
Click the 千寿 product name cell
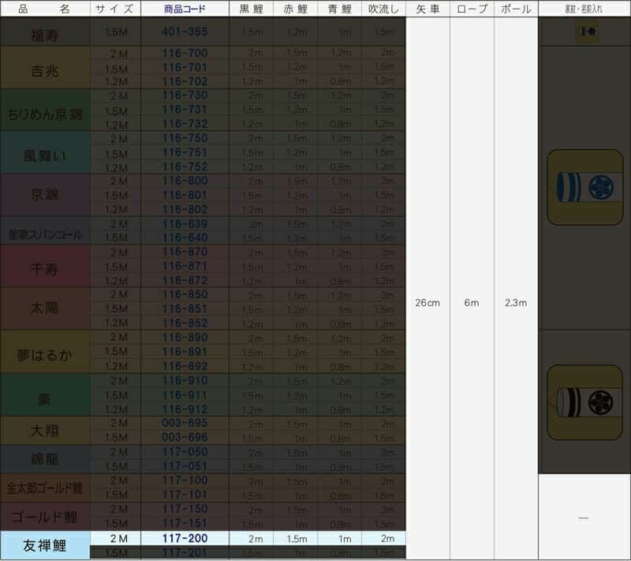point(45,267)
